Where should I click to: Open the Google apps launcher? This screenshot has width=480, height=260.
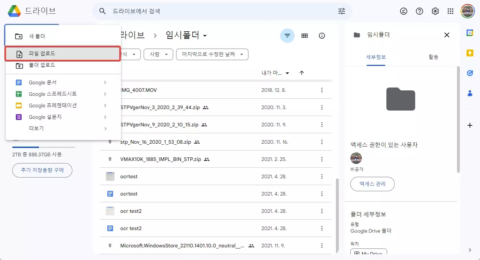click(x=450, y=11)
